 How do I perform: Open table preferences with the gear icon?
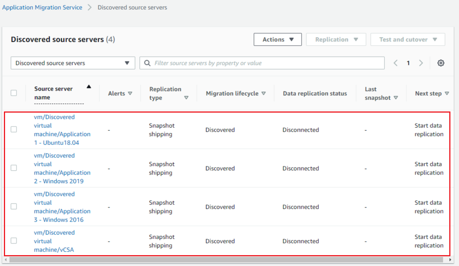[x=441, y=63]
